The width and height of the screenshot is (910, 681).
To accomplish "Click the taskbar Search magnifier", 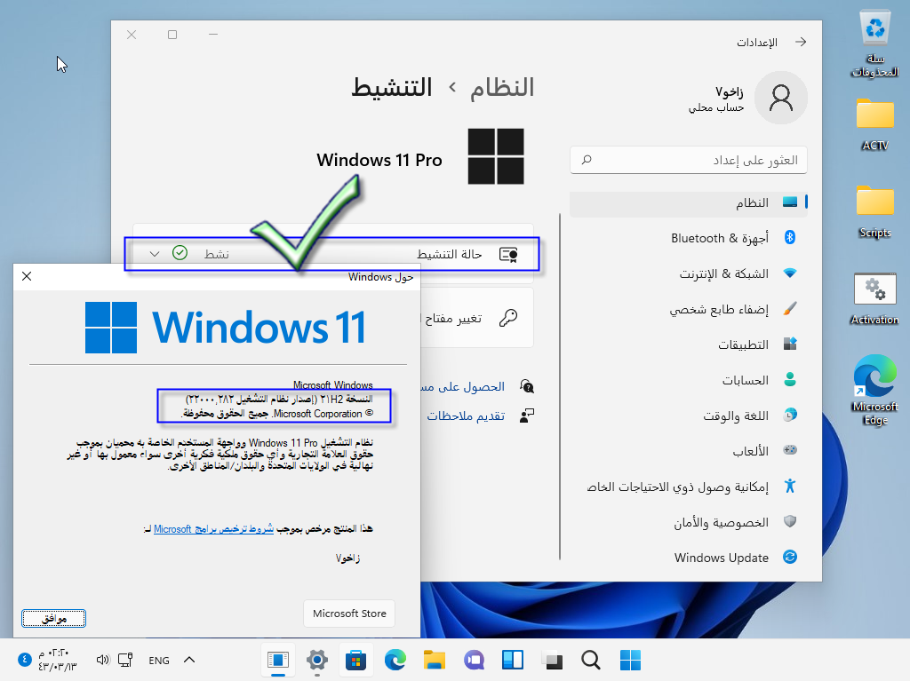I will 591,660.
